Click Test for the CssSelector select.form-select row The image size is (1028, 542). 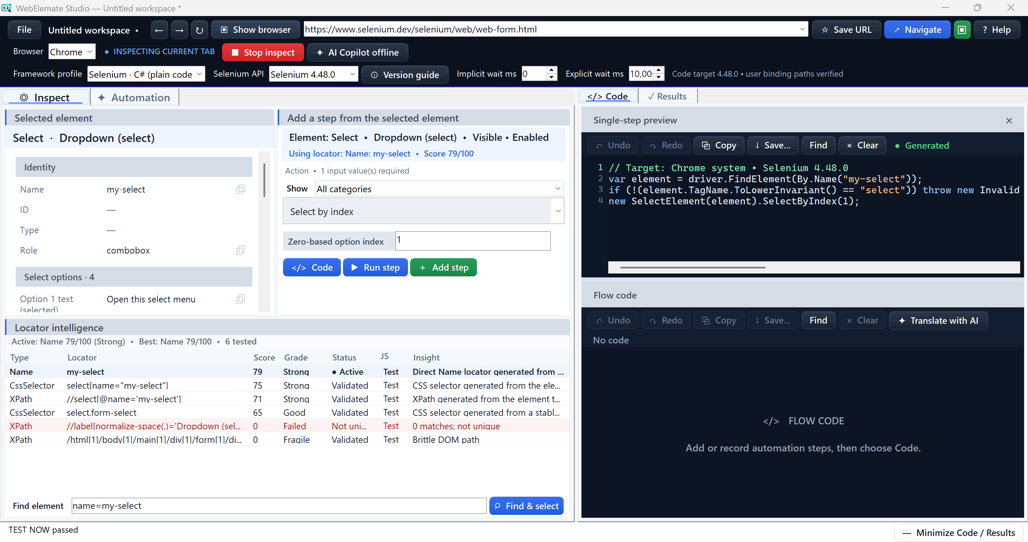[391, 413]
